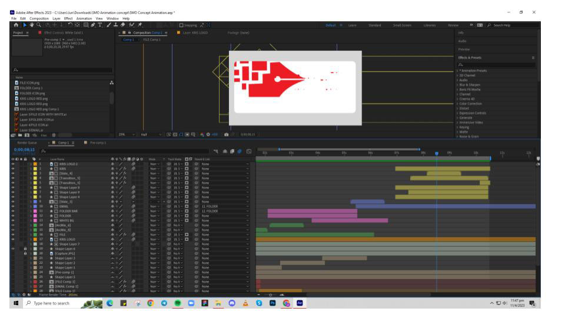The width and height of the screenshot is (565, 318).
Task: Open parent dropdown for EMAIL layer
Action: pos(225,207)
